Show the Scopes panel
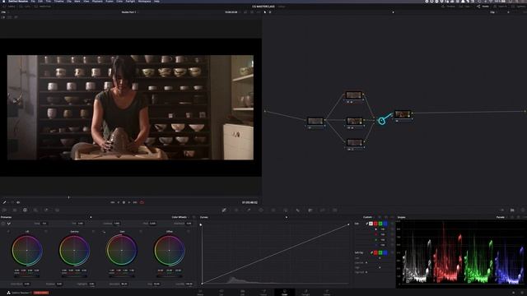Image resolution: width=527 pixels, height=296 pixels. (512, 210)
